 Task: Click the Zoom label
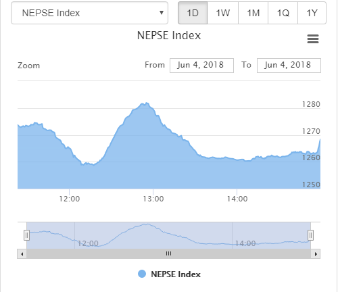(28, 66)
